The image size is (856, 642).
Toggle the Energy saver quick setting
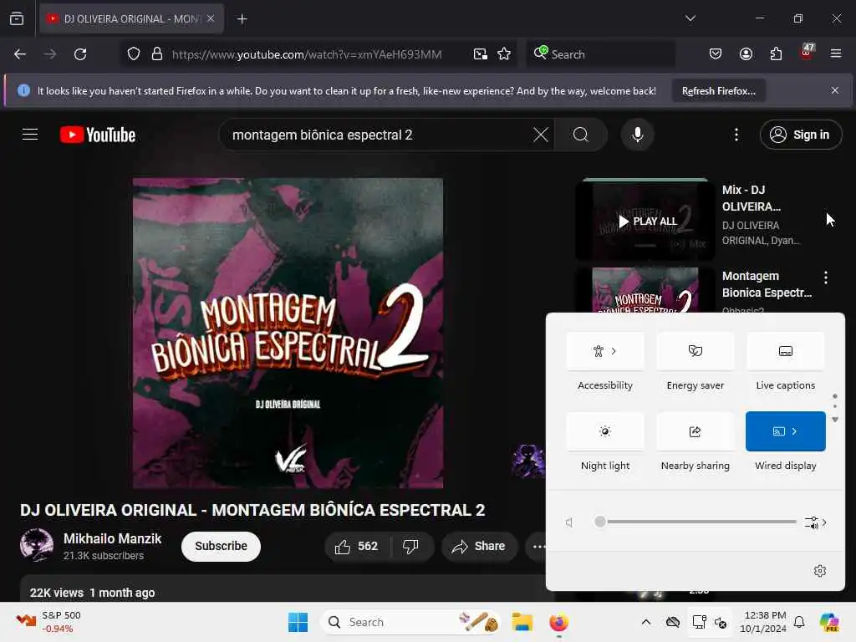point(695,351)
